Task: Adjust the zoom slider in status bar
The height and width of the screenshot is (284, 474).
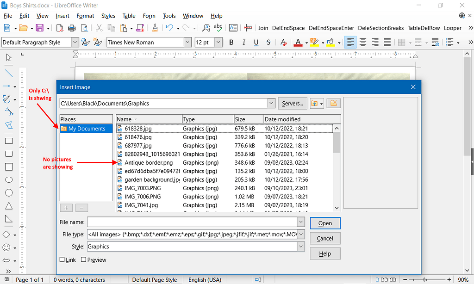Action: pos(424,280)
